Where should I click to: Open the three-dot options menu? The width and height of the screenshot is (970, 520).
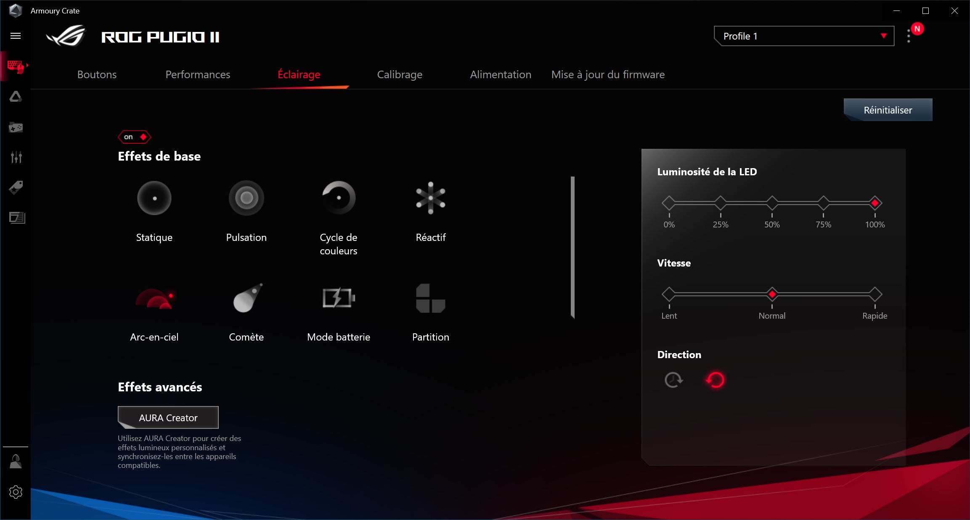pos(909,36)
